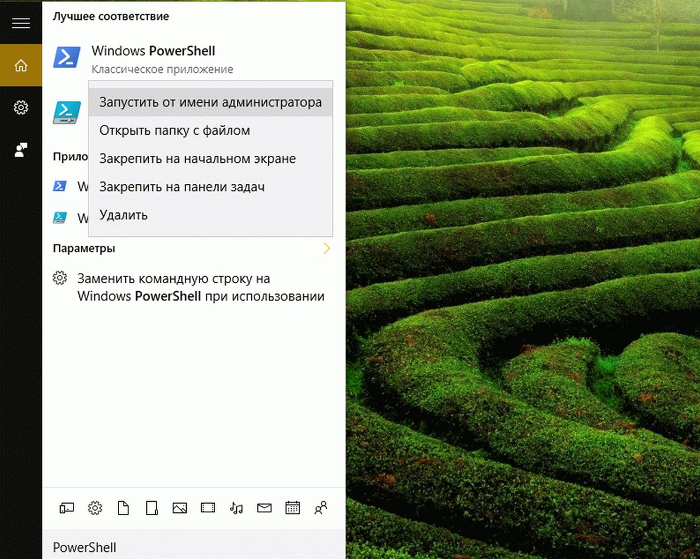Open the feedback person icon in sidebar
Screen dimensions: 700x559
[x=21, y=150]
